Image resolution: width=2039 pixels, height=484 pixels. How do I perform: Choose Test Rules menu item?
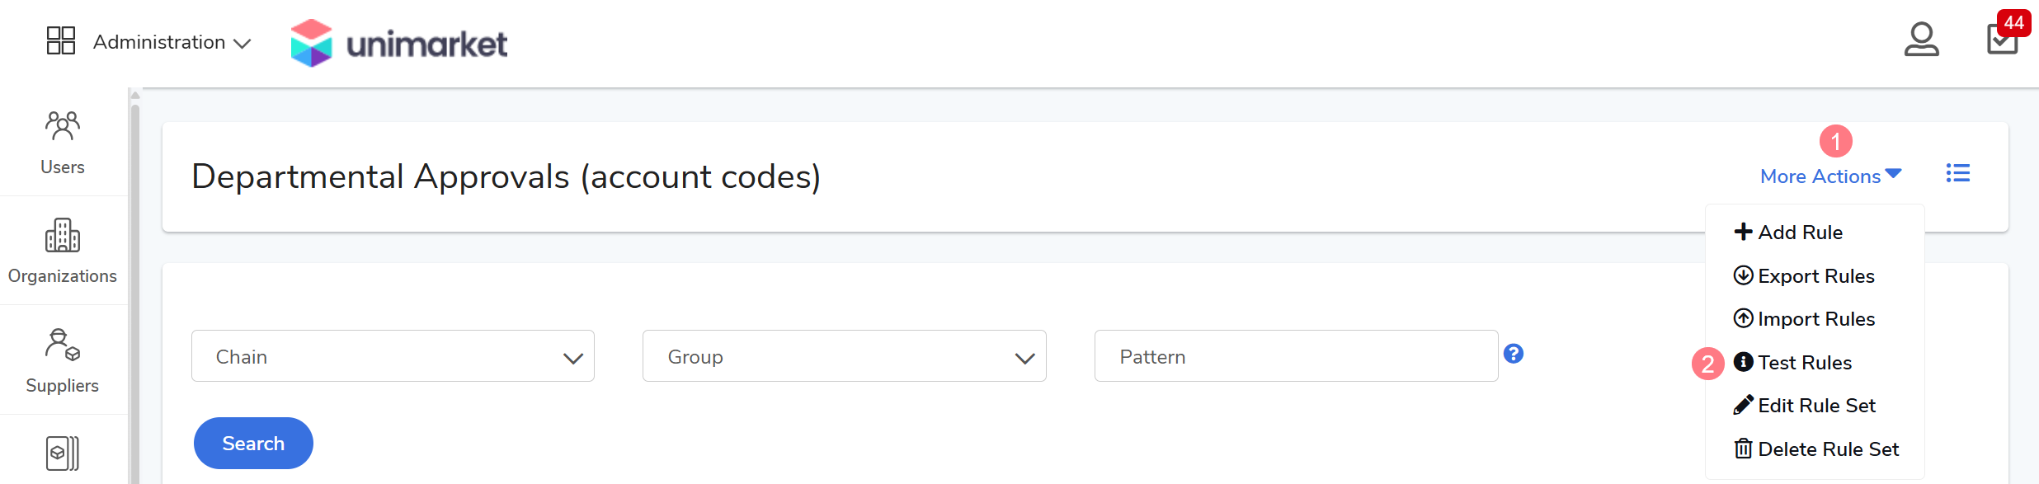pyautogui.click(x=1803, y=363)
